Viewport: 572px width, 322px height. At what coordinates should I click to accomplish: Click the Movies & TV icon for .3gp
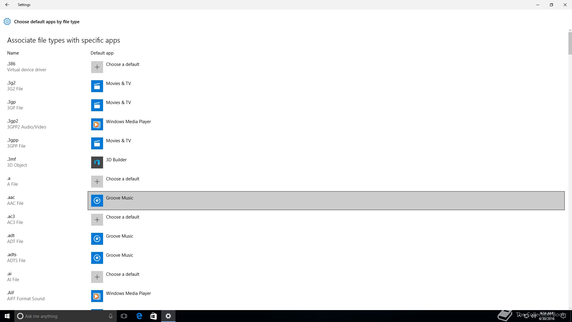[x=97, y=105]
